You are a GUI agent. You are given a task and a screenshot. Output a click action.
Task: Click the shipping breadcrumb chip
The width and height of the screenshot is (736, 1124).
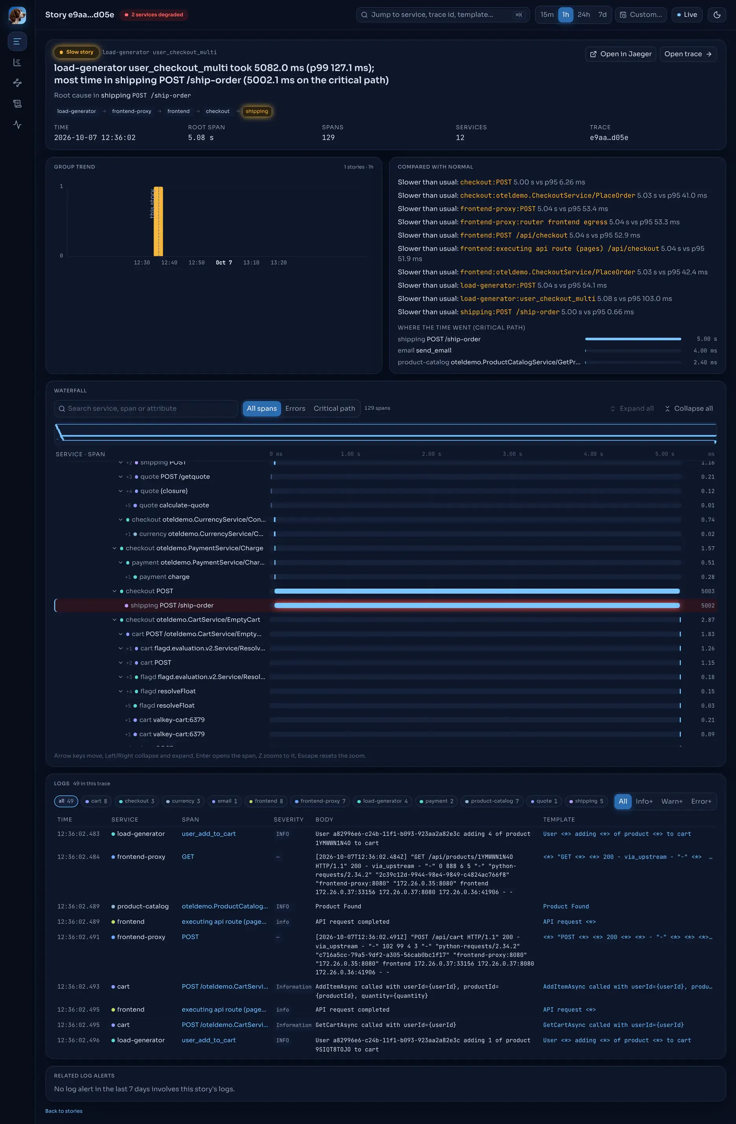pyautogui.click(x=256, y=112)
